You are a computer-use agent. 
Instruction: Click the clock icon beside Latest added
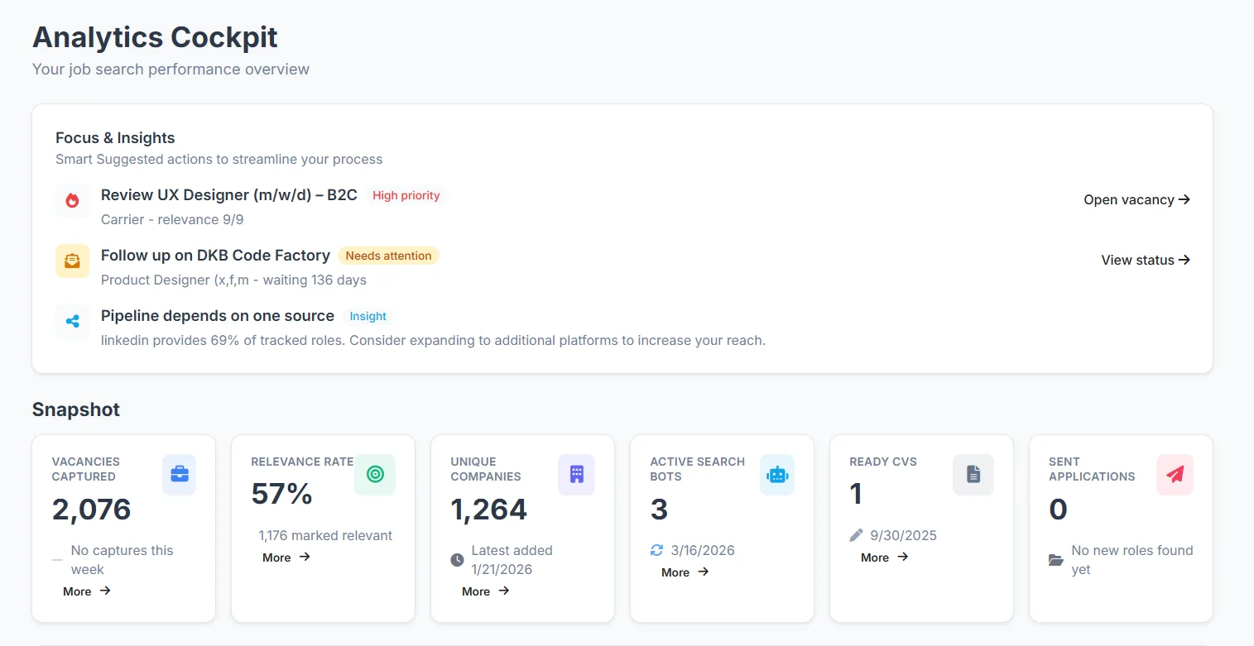point(457,560)
